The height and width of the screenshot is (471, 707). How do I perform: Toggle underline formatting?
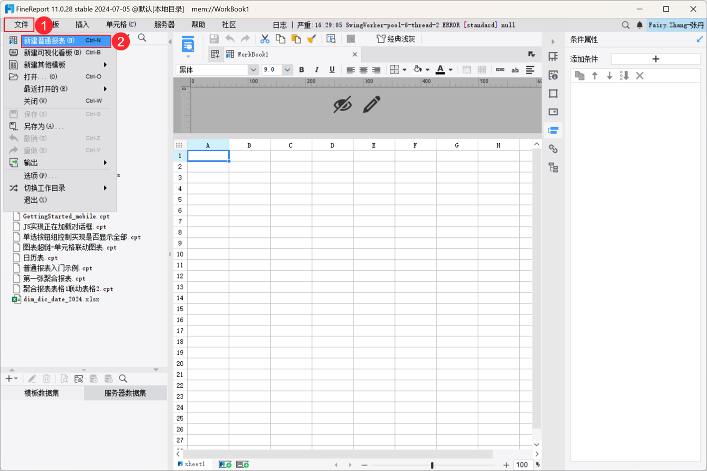pos(332,70)
